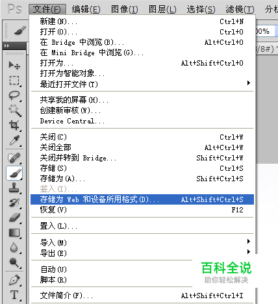Viewport: 278px width, 304px height.
Task: Choose 共享我的屏幕(H)... entry
Action: click(x=142, y=100)
